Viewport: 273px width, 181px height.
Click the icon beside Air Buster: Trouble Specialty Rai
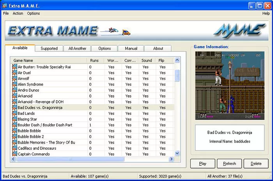pos(15,67)
